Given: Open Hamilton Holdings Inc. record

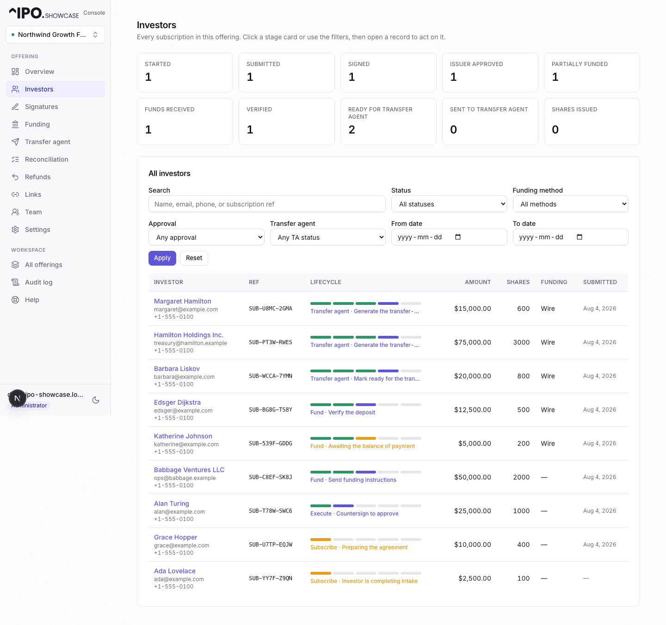Looking at the screenshot, I should click(189, 335).
